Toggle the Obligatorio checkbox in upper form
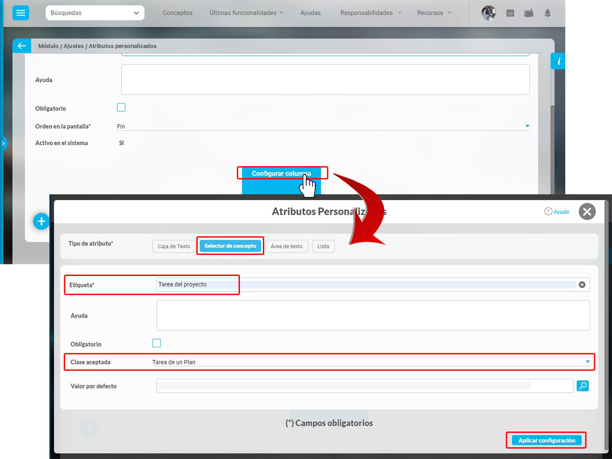 click(x=121, y=108)
